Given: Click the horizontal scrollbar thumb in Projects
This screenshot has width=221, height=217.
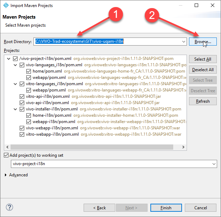Looking at the screenshot, I should coord(92,147).
